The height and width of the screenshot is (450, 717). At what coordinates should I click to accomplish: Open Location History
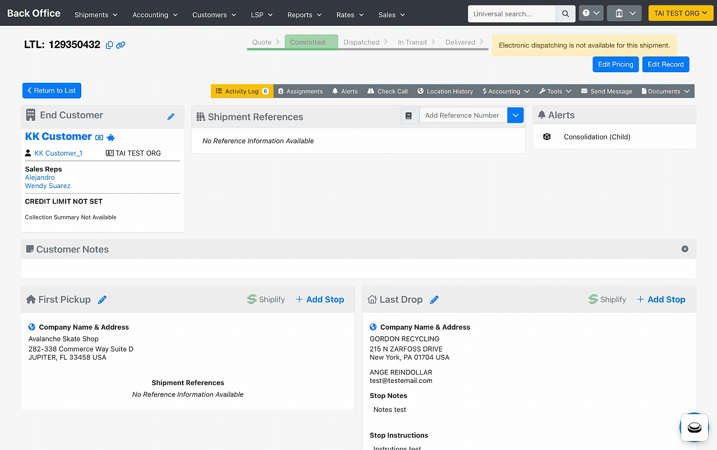[445, 91]
